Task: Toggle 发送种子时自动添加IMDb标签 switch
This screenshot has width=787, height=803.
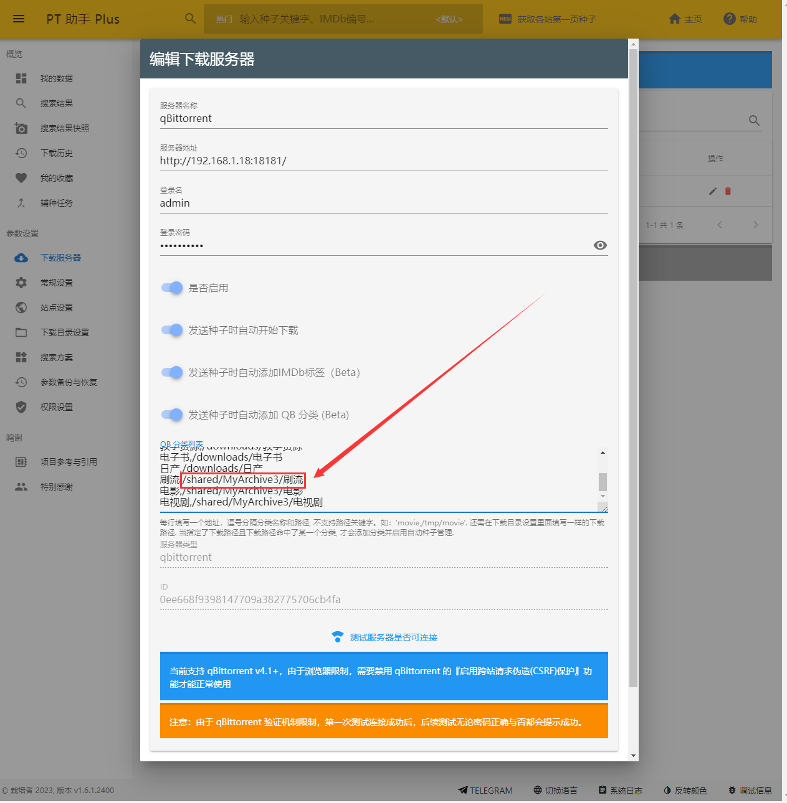Action: pyautogui.click(x=172, y=372)
